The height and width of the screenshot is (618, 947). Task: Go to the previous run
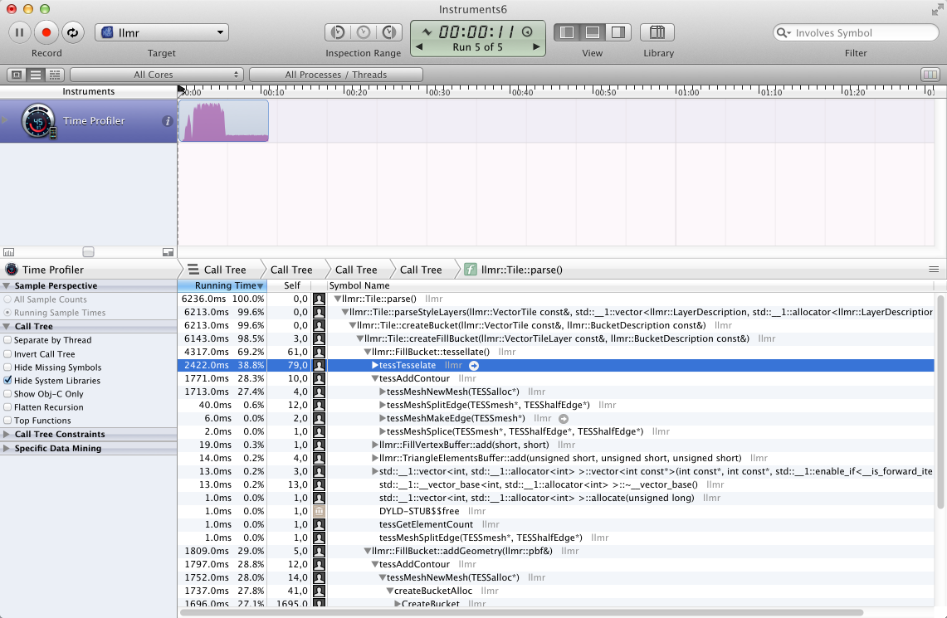point(419,47)
